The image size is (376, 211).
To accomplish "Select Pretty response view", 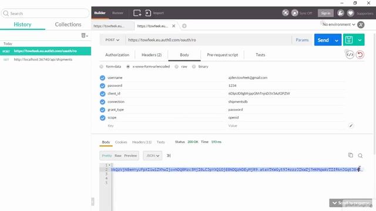I will click(107, 155).
